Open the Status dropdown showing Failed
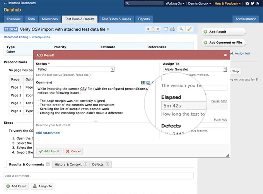This screenshot has width=263, height=194. (75, 69)
